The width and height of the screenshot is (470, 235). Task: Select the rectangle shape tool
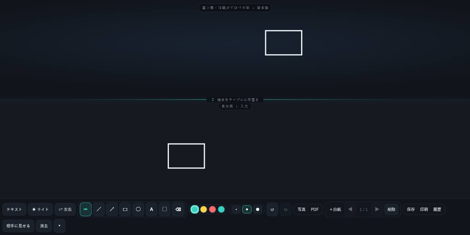point(125,209)
